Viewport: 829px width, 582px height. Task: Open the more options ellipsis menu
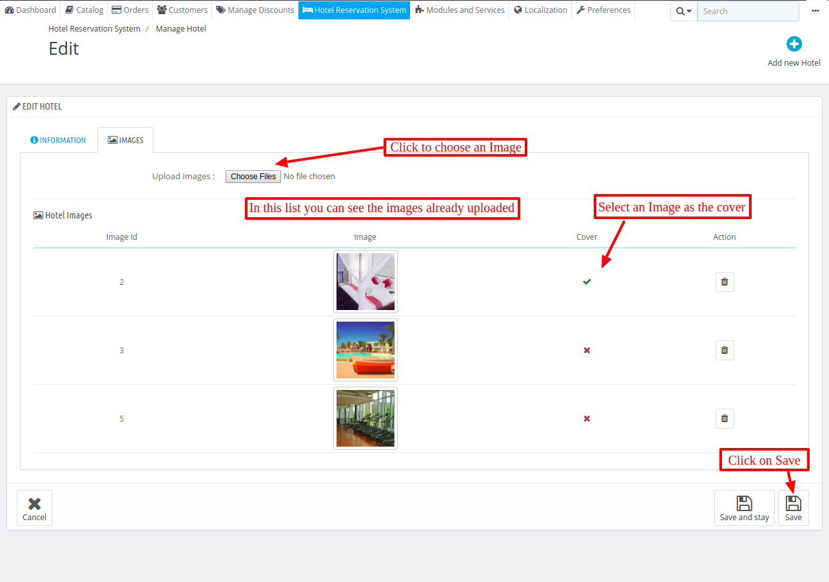(x=815, y=10)
